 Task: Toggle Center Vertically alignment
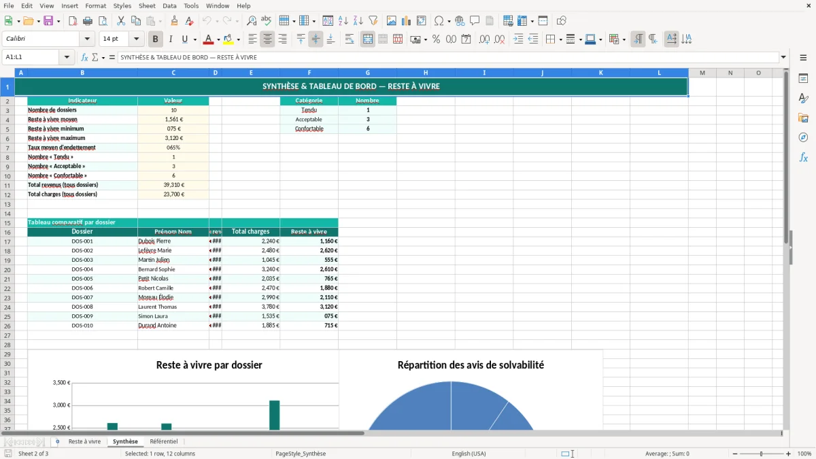316,39
